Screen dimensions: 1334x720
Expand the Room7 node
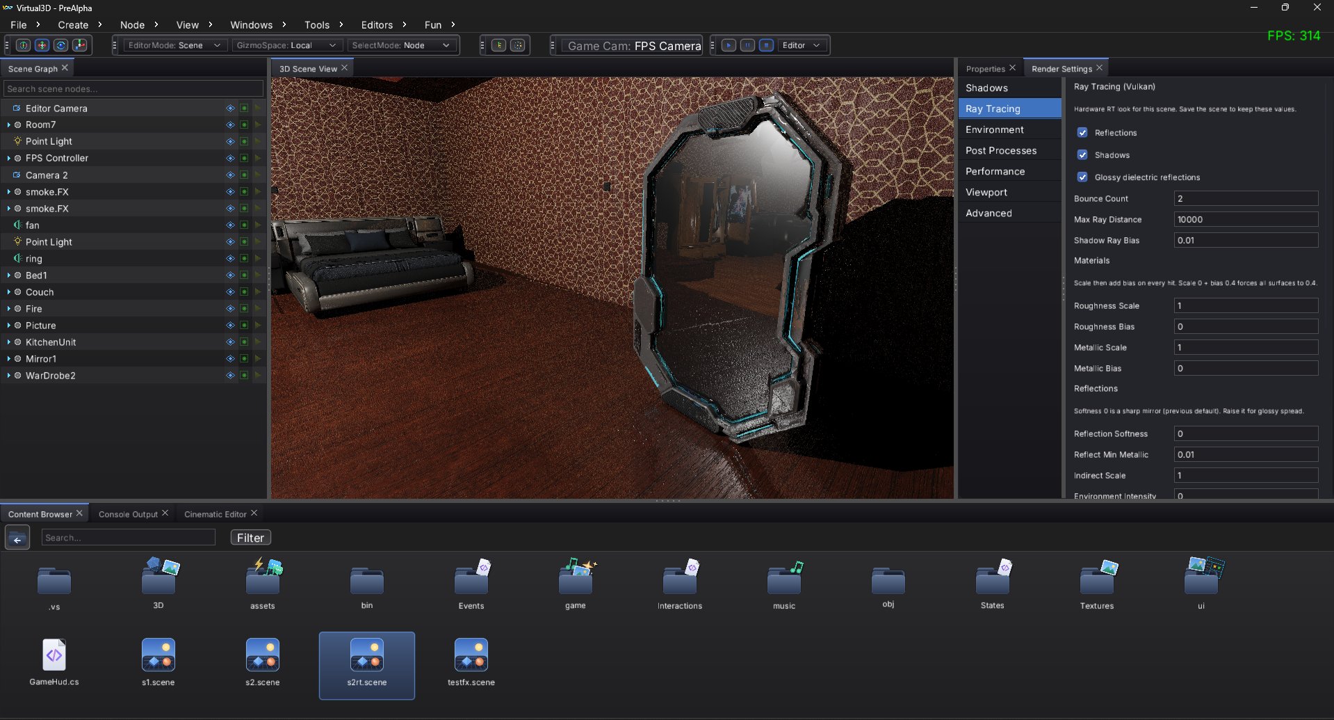pos(8,125)
